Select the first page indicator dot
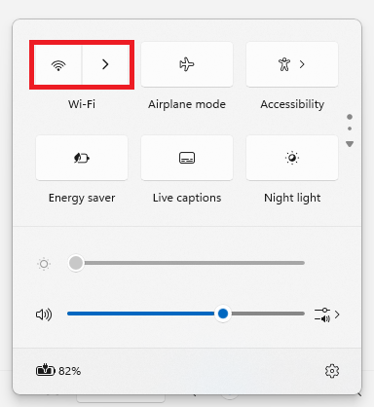Image resolution: width=374 pixels, height=407 pixels. (x=350, y=117)
